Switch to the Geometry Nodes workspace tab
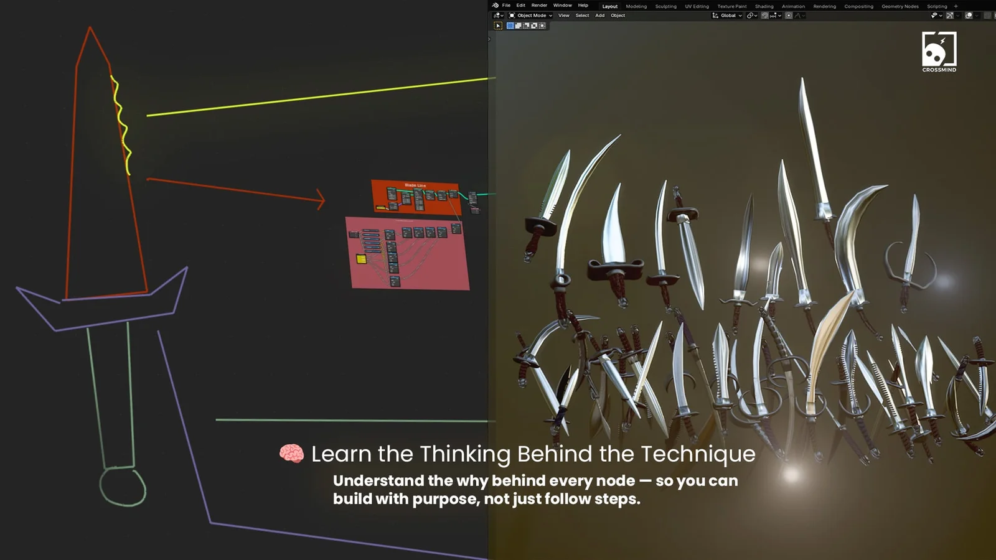The image size is (996, 560). [900, 6]
